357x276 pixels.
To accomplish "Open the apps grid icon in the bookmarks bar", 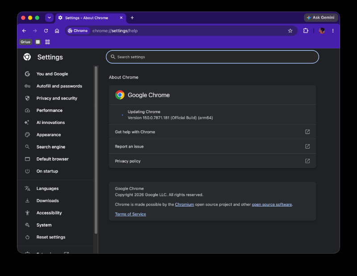I will point(47,42).
